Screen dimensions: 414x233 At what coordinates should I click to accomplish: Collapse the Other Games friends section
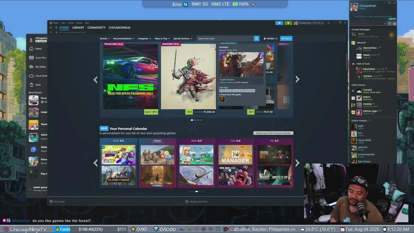pyautogui.click(x=358, y=85)
